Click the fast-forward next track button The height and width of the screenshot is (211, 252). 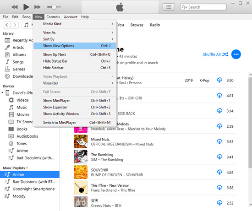pos(38,7)
